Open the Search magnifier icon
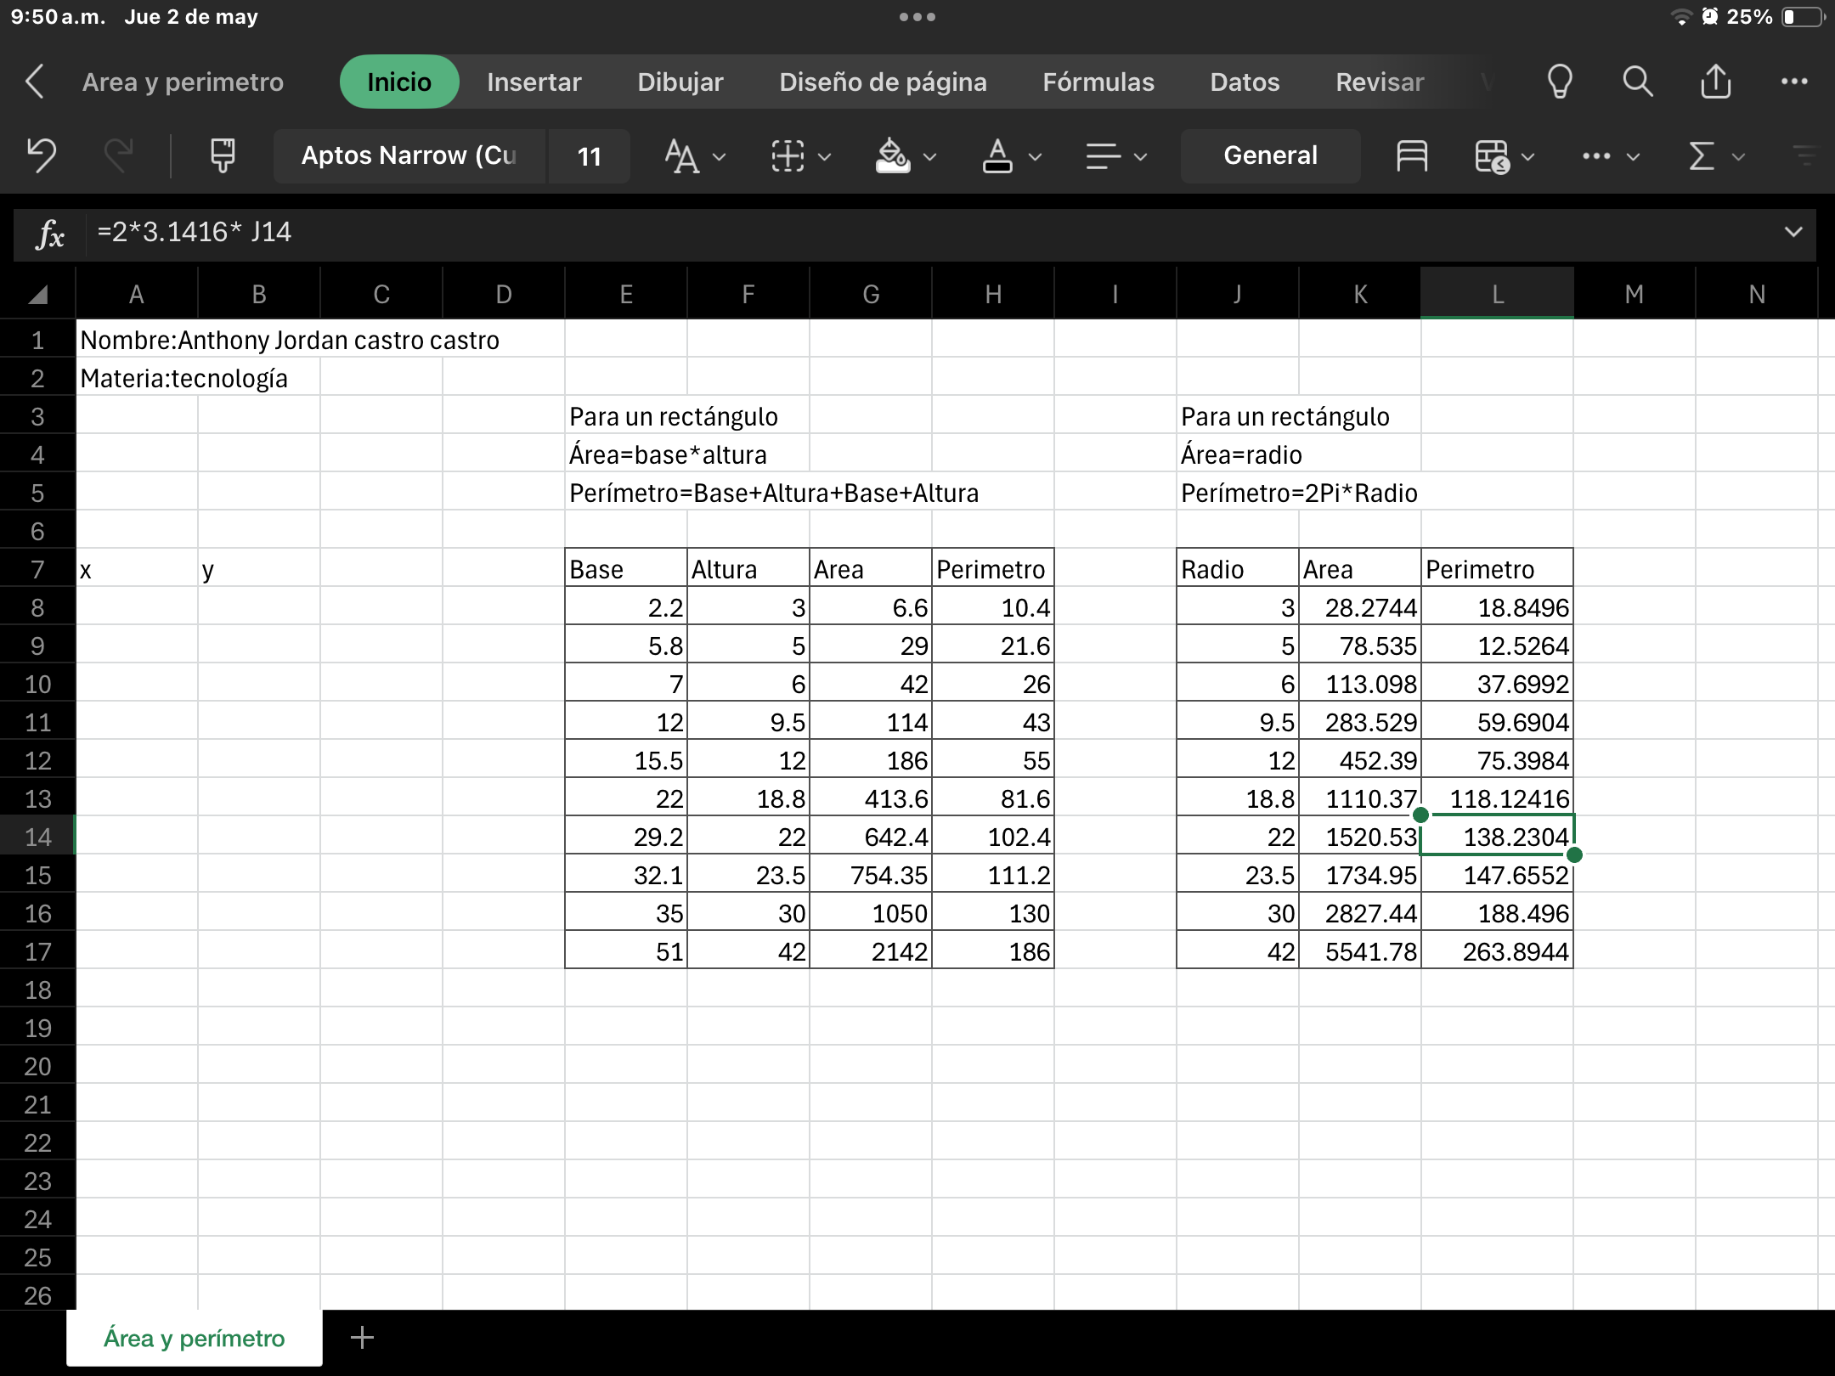1835x1376 pixels. coord(1637,82)
